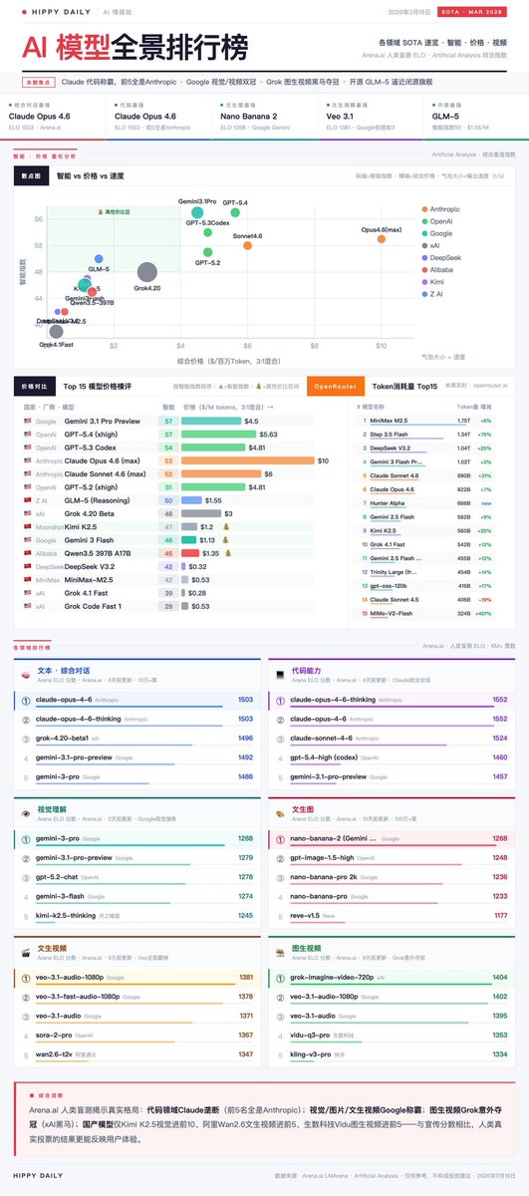Click the red dot logo beside HIPPY DAILY header
The width and height of the screenshot is (529, 1196).
coord(24,11)
